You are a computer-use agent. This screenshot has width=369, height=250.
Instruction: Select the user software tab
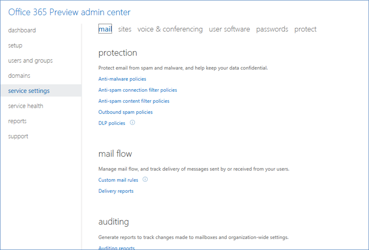[229, 29]
